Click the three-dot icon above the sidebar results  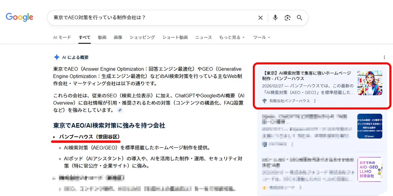pyautogui.click(x=384, y=57)
